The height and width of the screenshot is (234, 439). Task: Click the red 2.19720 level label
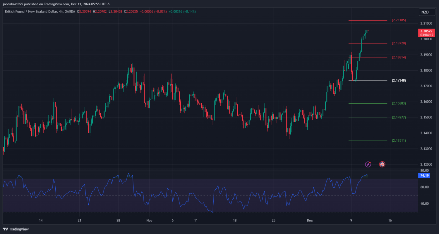[x=399, y=43]
